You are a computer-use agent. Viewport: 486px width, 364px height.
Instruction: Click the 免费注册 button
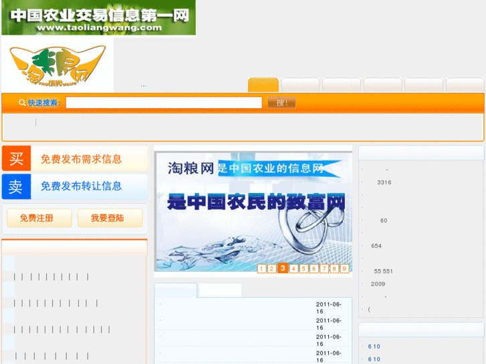coord(39,218)
